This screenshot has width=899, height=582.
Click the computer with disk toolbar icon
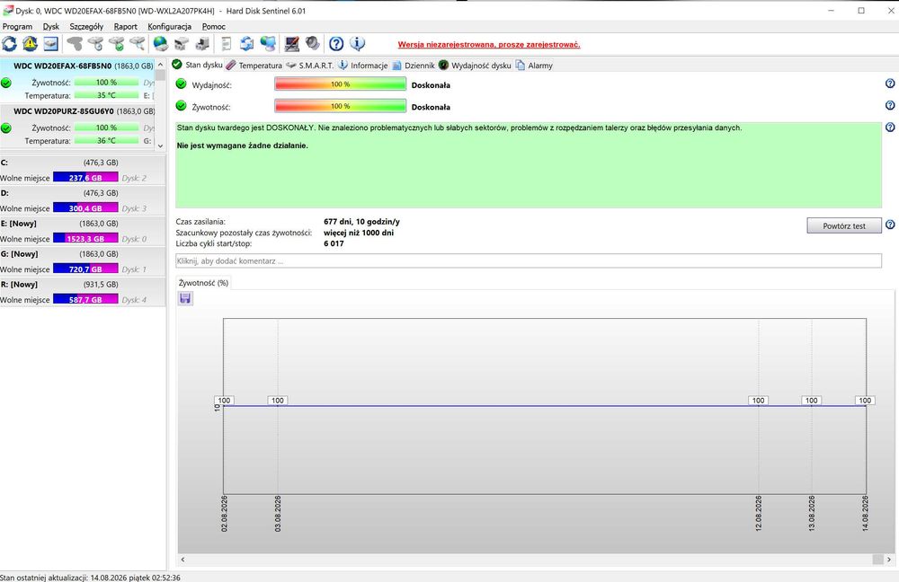(201, 43)
